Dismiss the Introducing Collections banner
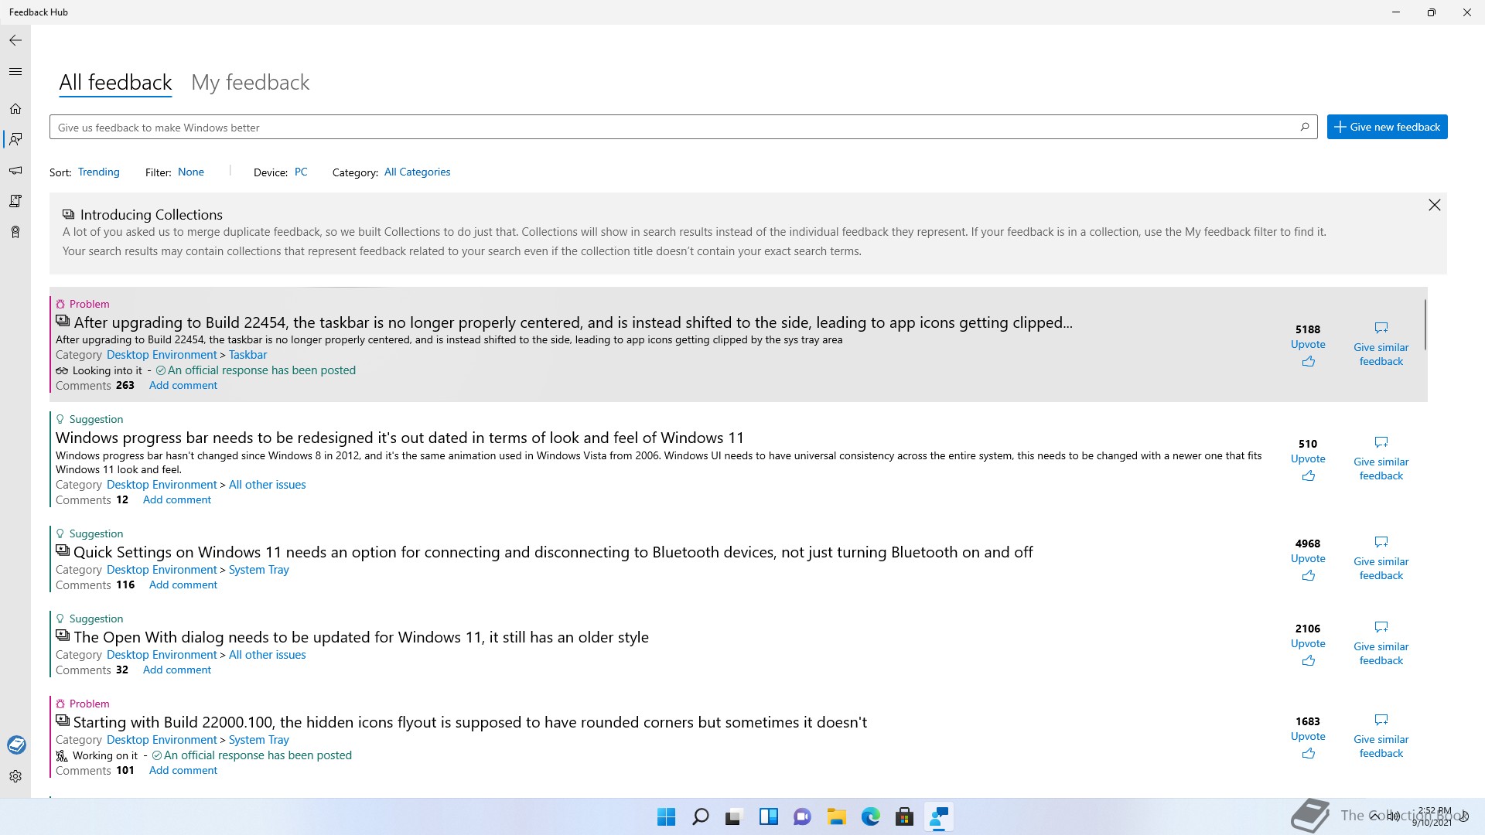Viewport: 1485px width, 835px height. (1435, 205)
